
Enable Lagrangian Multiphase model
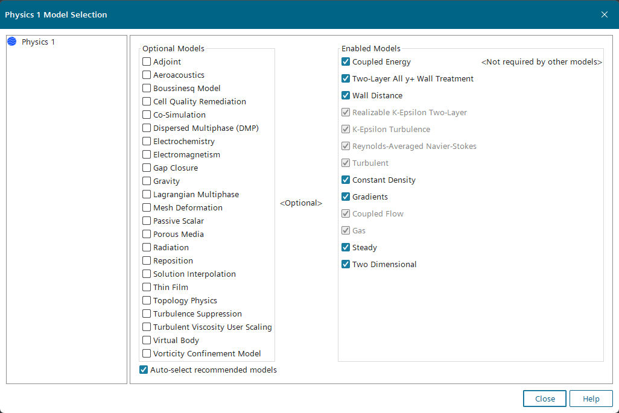(x=147, y=194)
